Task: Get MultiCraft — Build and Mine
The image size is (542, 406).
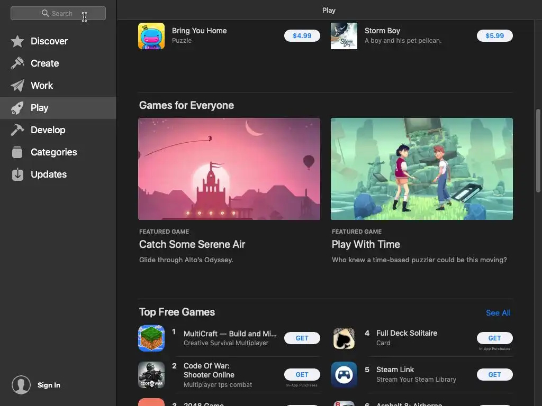Action: [x=302, y=338]
